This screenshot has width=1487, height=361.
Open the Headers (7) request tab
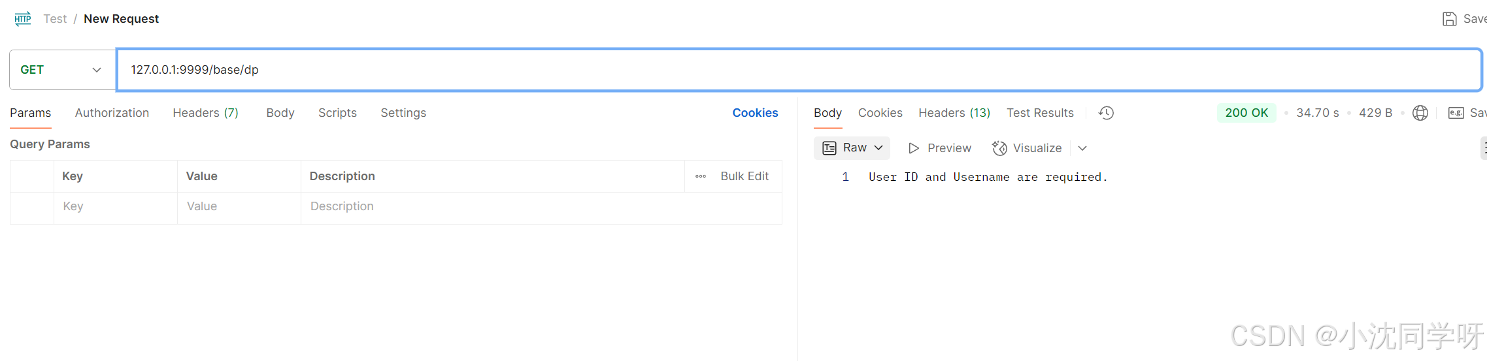tap(205, 113)
